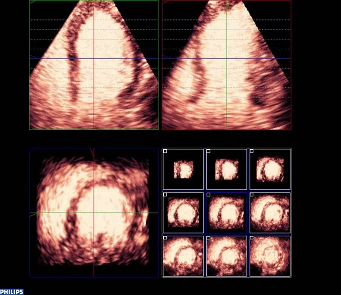Click the Philips logo in the corner
This screenshot has height=295, width=341.
12,292
